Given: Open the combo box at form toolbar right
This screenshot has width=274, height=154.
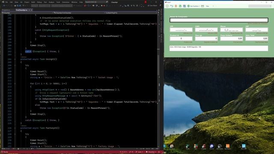Looking at the screenshot, I should click(x=260, y=6).
